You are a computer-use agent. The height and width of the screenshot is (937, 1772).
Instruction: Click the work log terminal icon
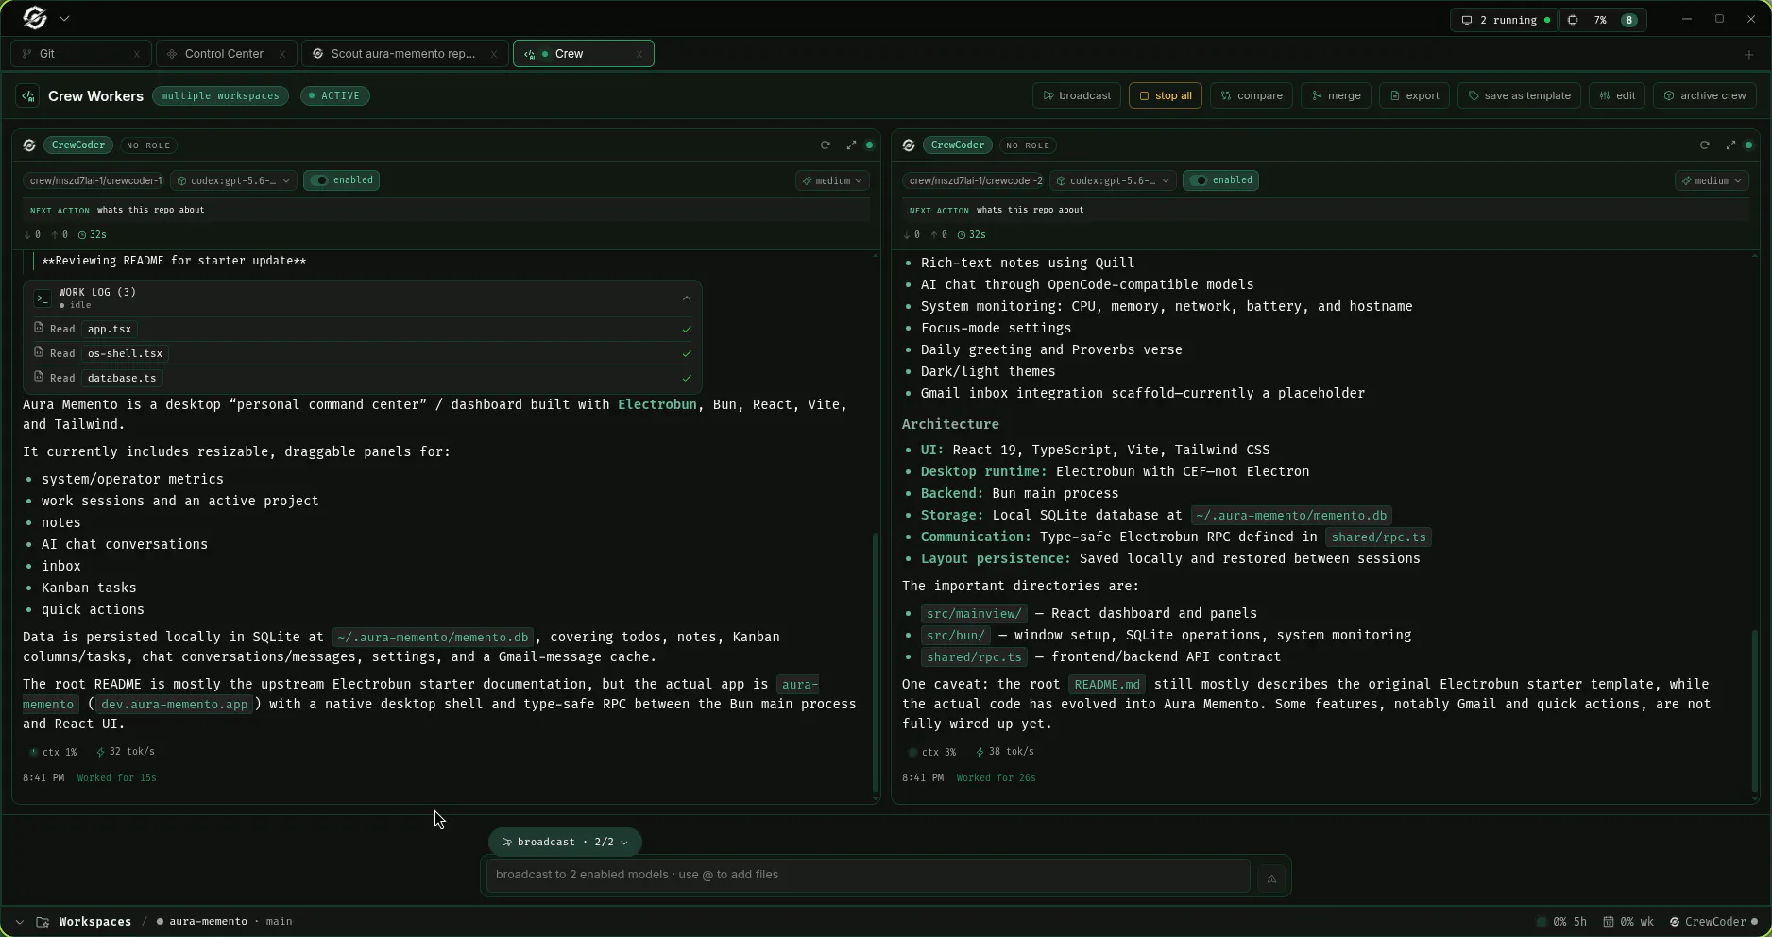(x=43, y=298)
